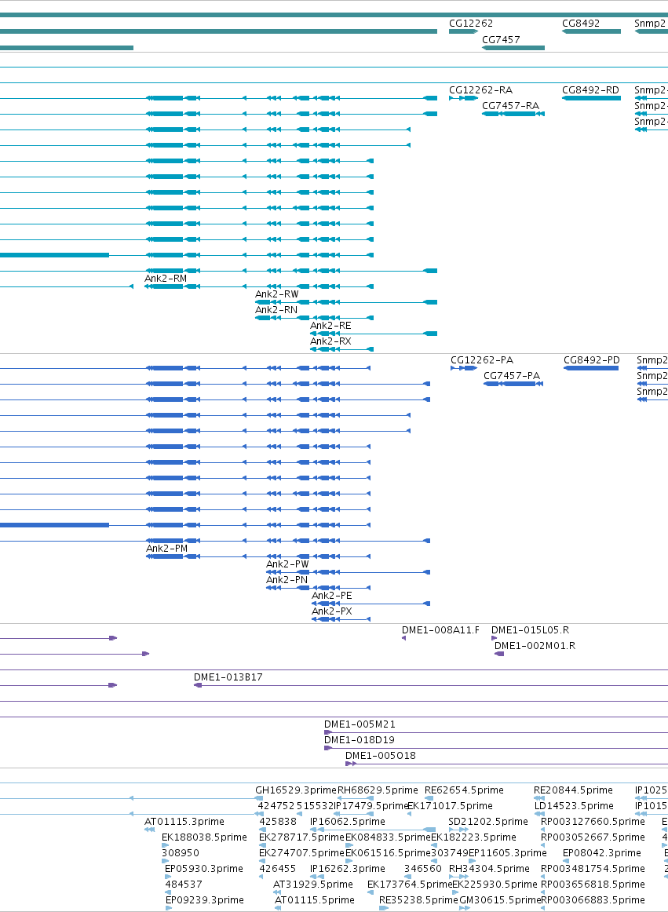Click the Ank2-PM protein label

tap(167, 549)
